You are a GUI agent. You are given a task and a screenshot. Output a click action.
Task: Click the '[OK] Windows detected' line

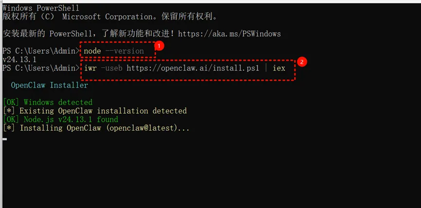pos(47,102)
